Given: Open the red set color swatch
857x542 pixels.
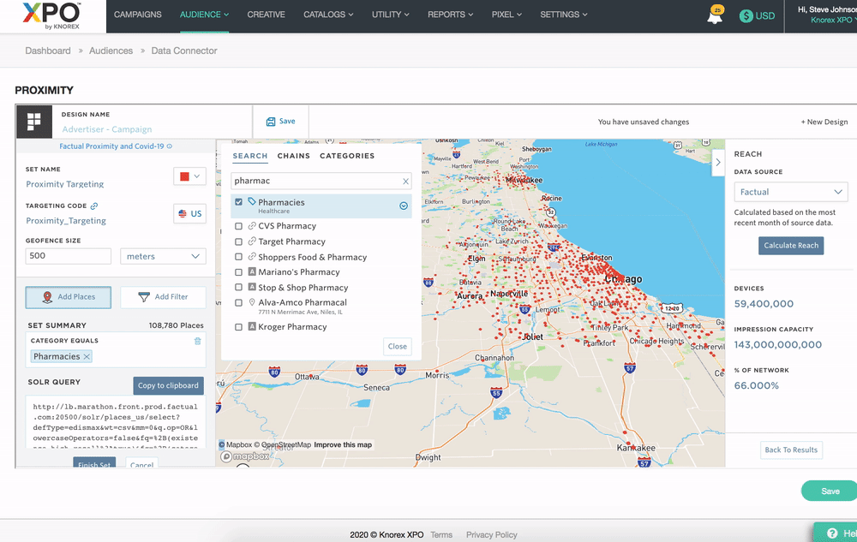Looking at the screenshot, I should click(189, 176).
